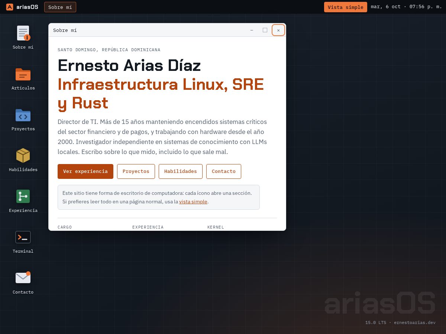The height and width of the screenshot is (334, 446).
Task: Close the Sobre mí window
Action: tap(278, 30)
